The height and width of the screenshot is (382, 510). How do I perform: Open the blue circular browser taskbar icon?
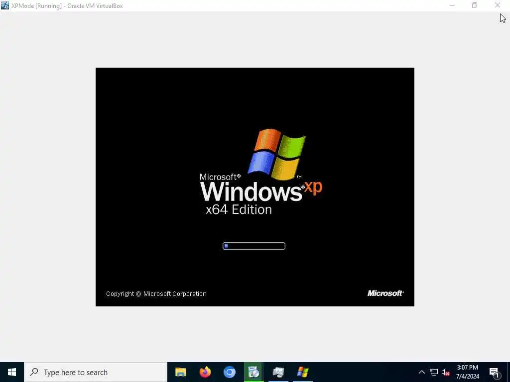coord(229,372)
